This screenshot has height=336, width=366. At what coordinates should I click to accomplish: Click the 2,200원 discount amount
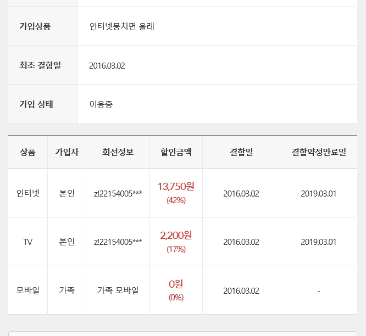tap(176, 236)
